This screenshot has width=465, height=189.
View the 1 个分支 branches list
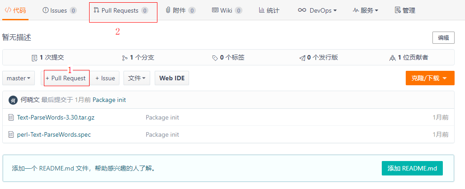click(138, 58)
